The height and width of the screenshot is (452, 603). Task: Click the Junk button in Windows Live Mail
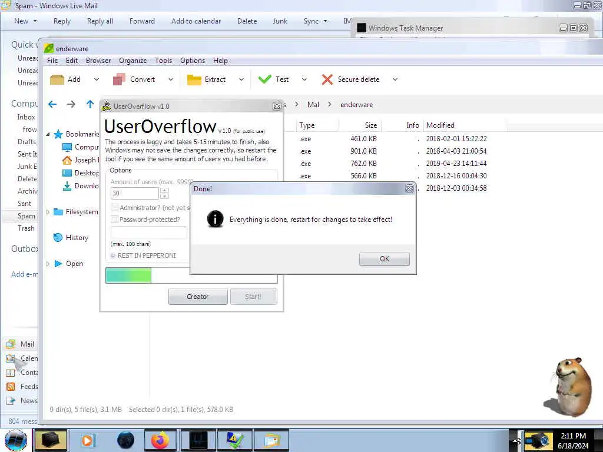point(280,21)
